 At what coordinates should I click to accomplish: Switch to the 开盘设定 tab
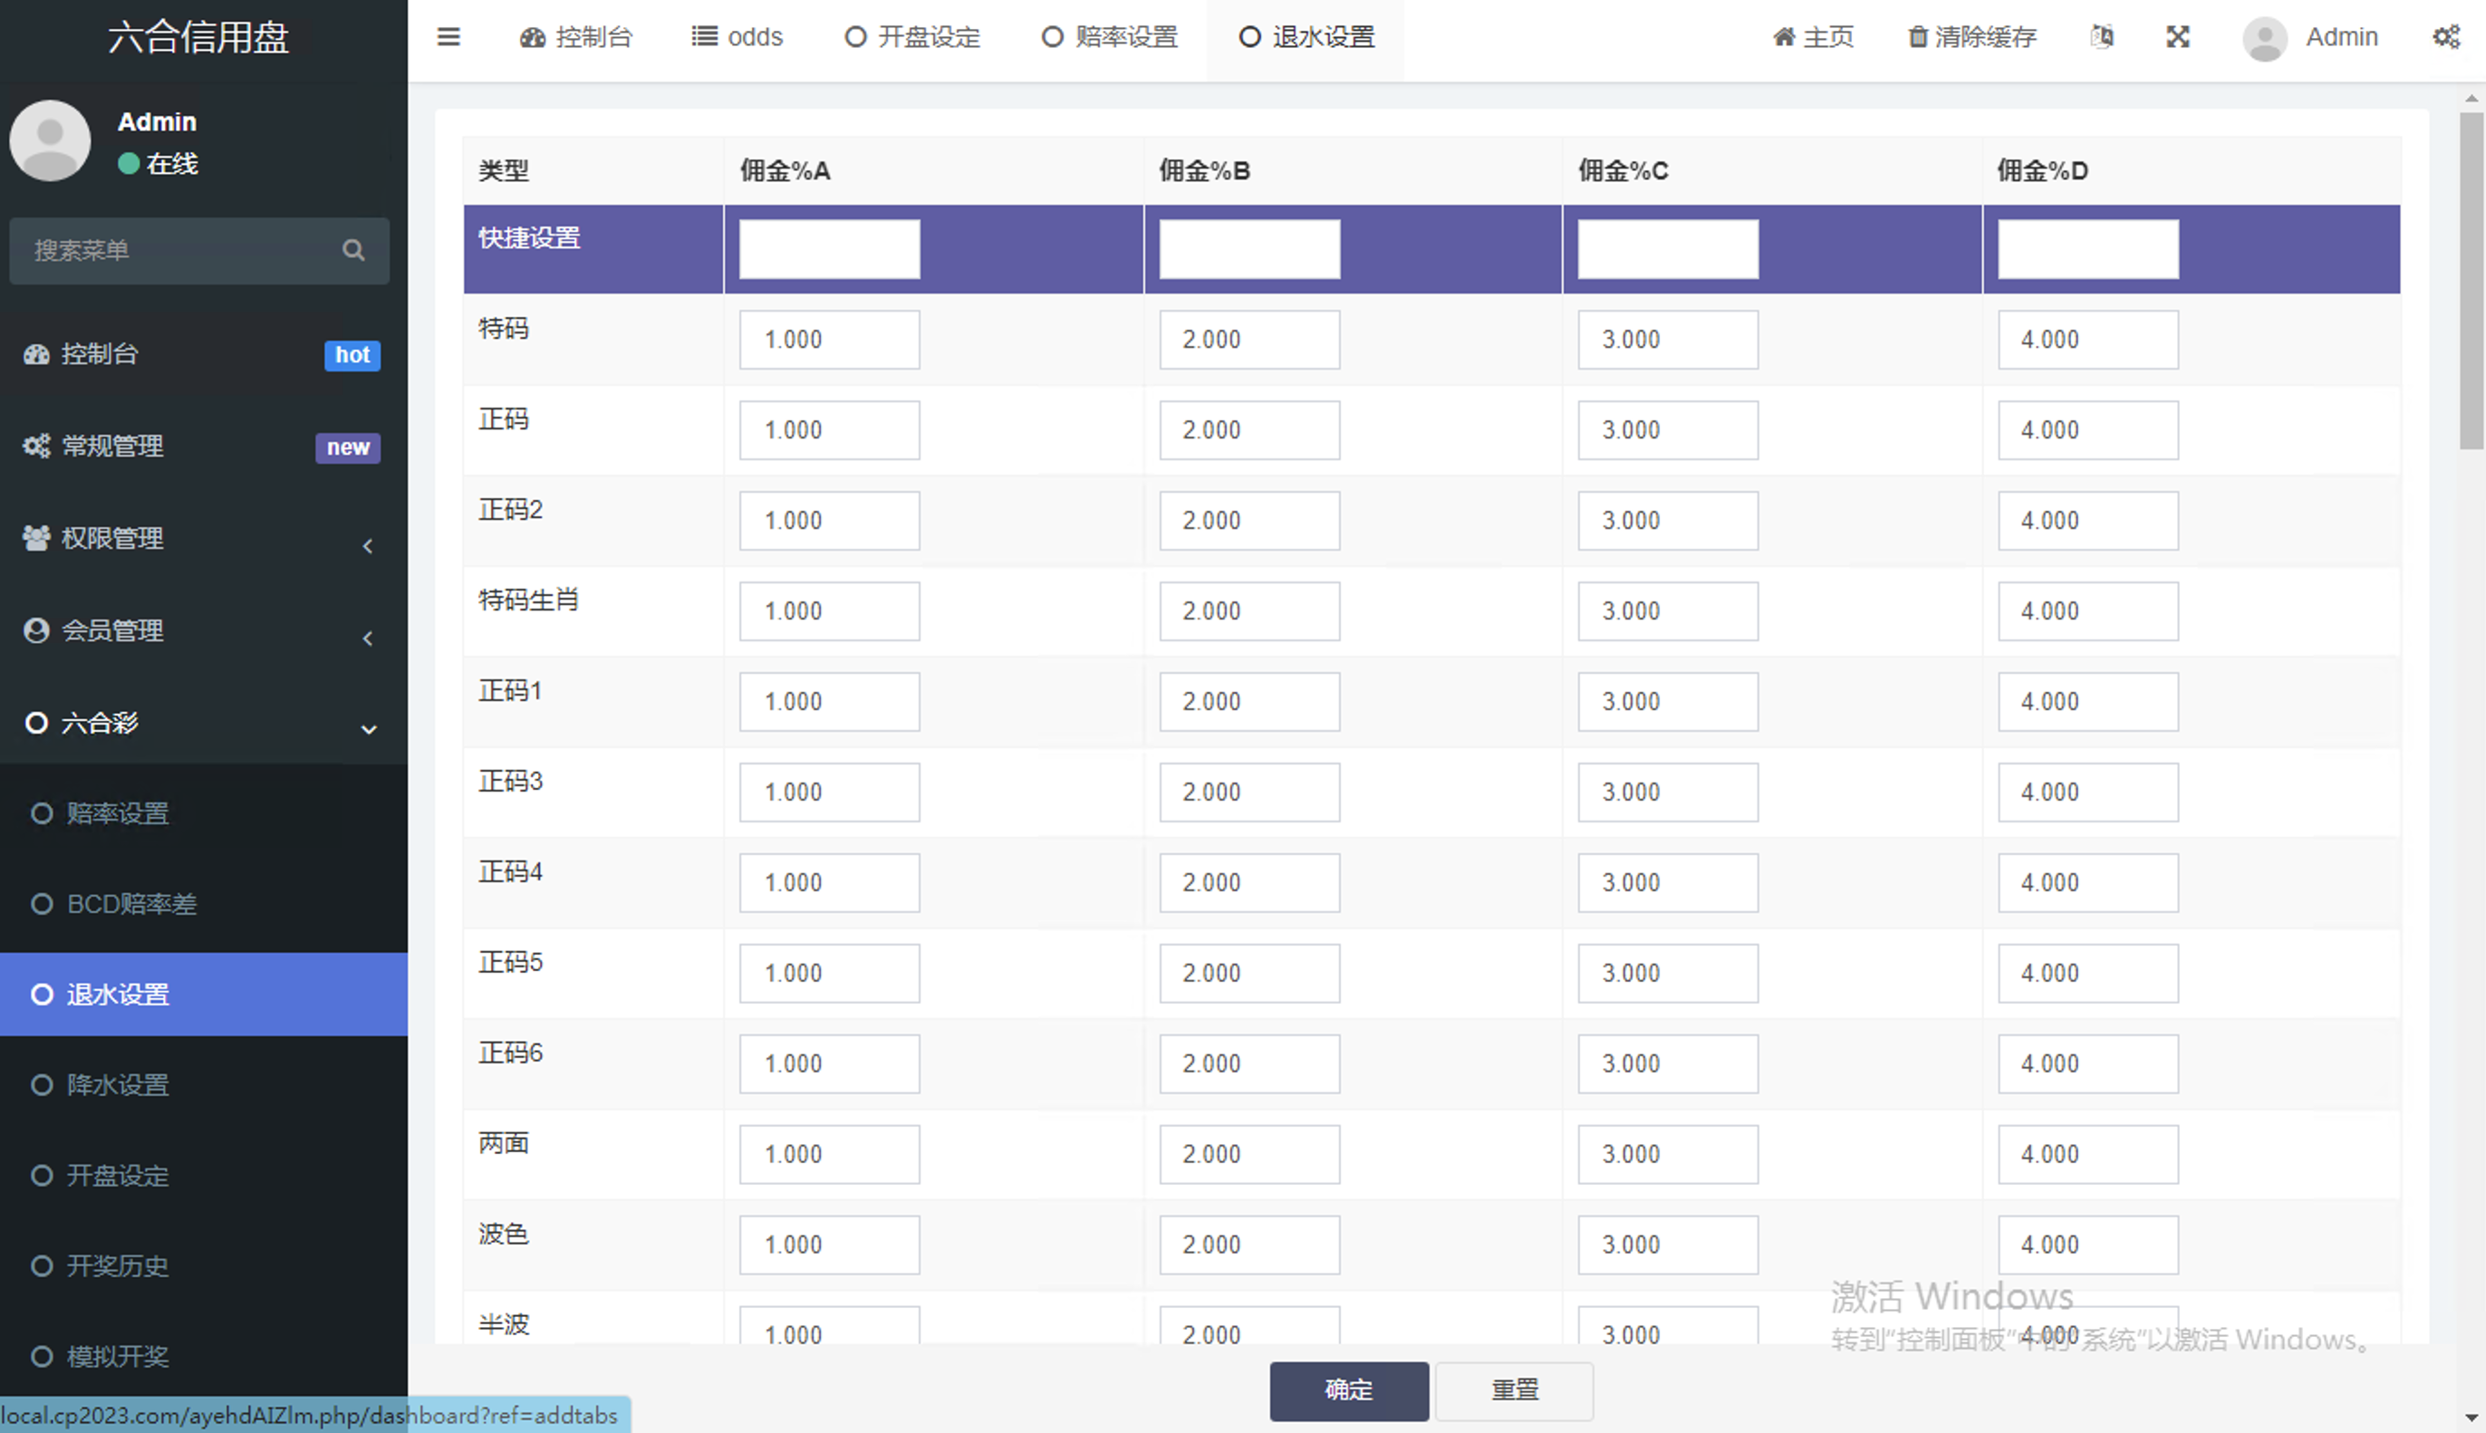point(912,37)
